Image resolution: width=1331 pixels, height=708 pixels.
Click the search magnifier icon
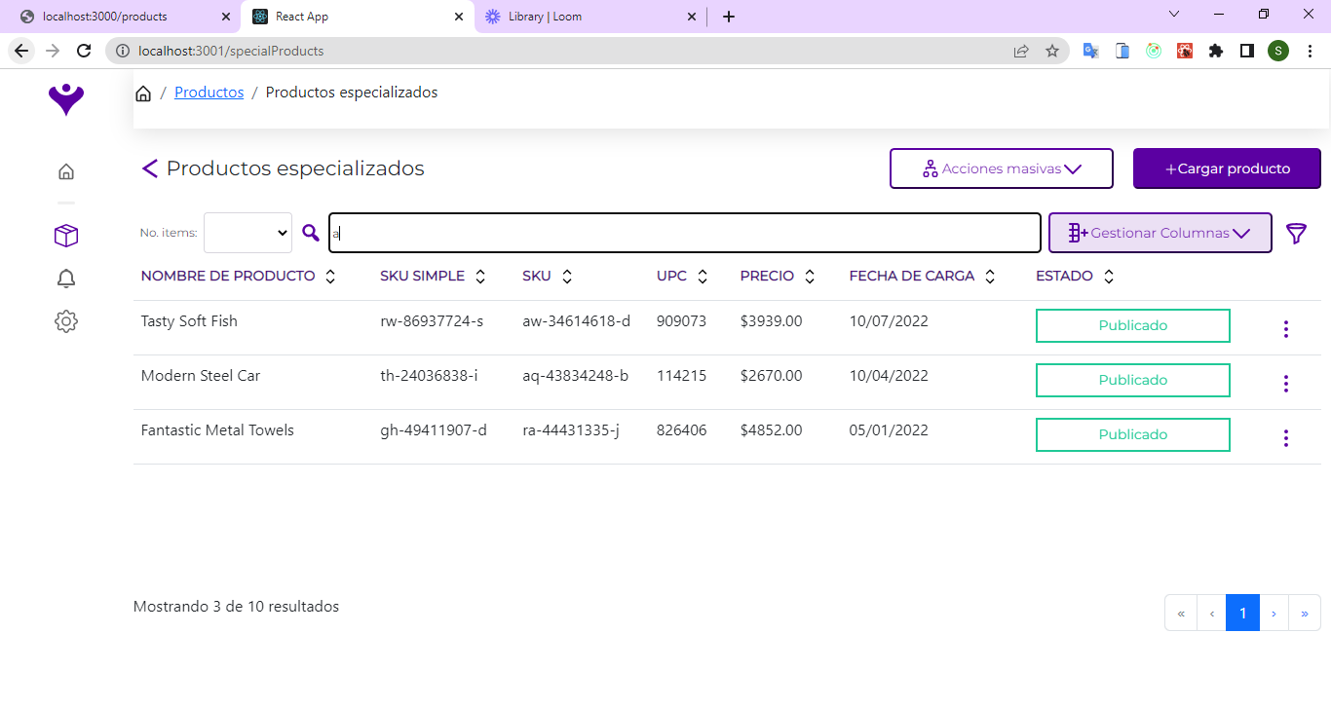coord(311,233)
